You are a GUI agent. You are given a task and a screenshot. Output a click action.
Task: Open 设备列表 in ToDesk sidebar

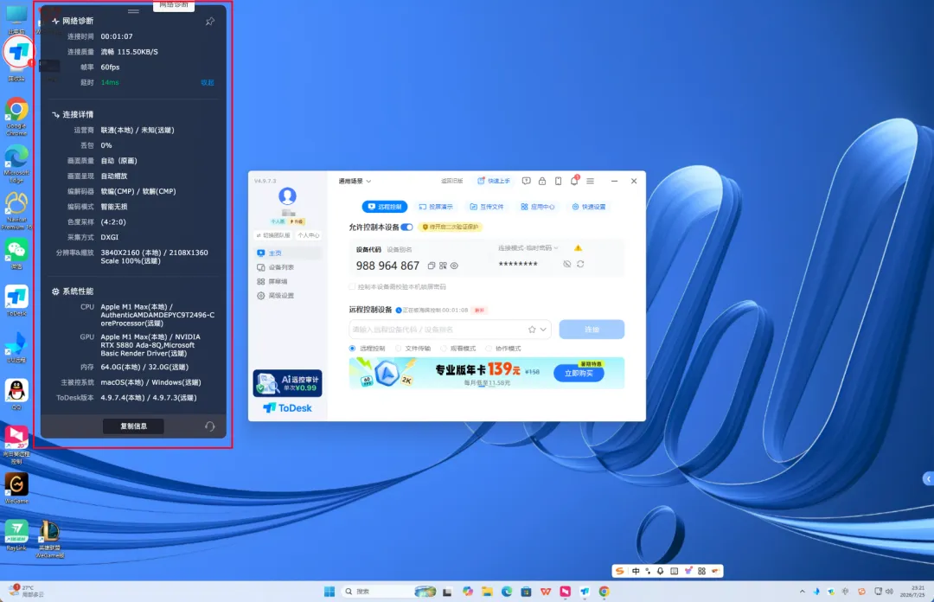288,267
